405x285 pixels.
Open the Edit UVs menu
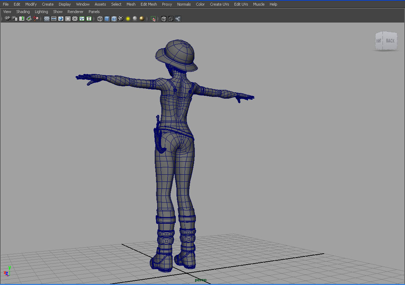241,4
